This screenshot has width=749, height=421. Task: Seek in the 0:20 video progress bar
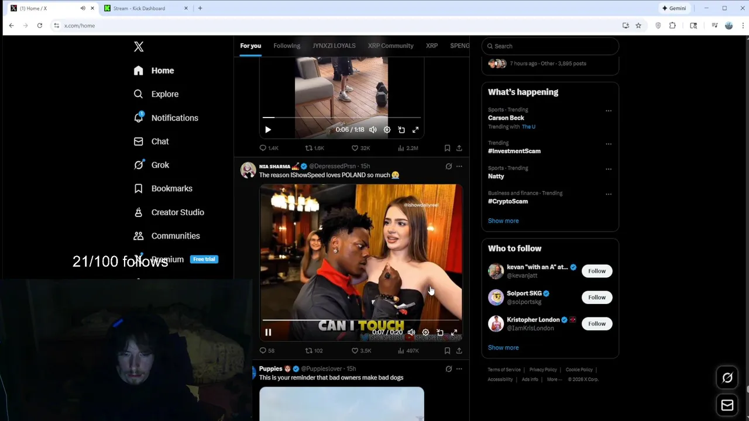point(361,320)
